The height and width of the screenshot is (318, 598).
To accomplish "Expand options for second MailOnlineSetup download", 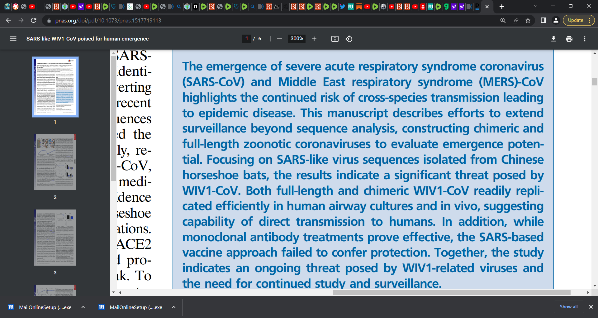I will (174, 307).
